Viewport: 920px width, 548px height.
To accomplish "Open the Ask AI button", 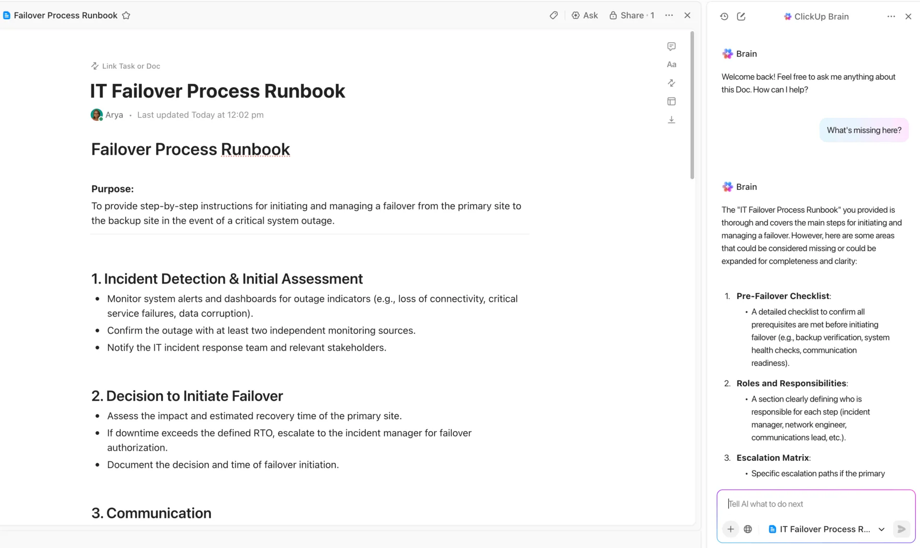I will (x=585, y=15).
